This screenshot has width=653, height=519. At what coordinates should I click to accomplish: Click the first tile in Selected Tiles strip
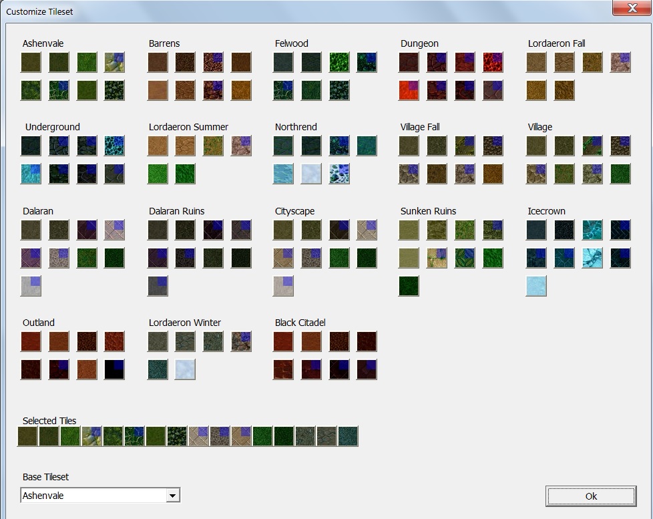(x=27, y=436)
